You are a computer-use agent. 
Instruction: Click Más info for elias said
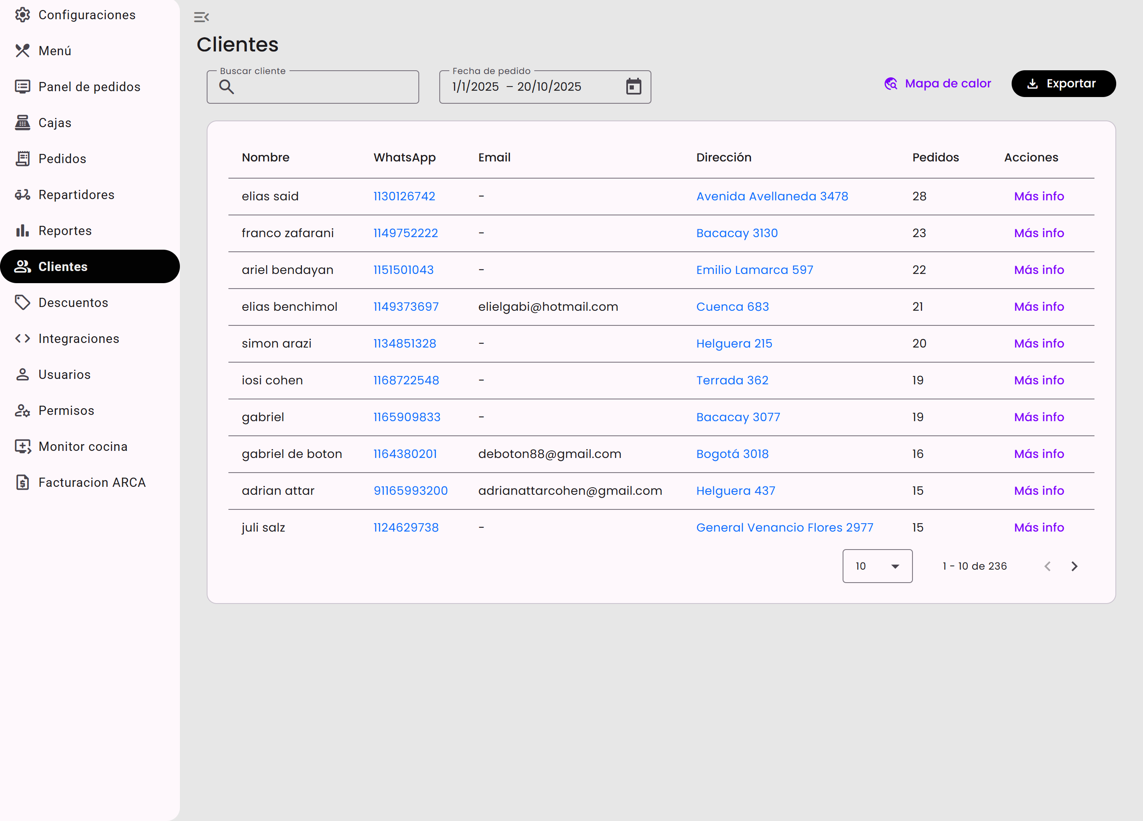coord(1039,196)
